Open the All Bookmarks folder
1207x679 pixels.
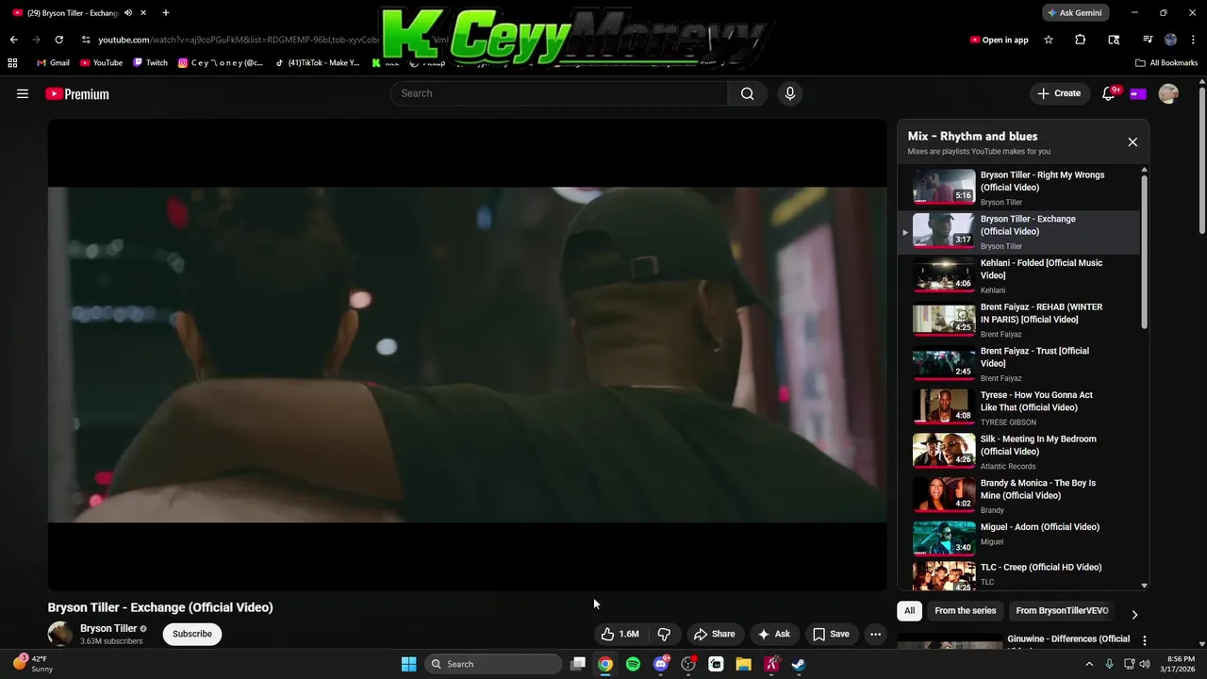click(x=1166, y=62)
